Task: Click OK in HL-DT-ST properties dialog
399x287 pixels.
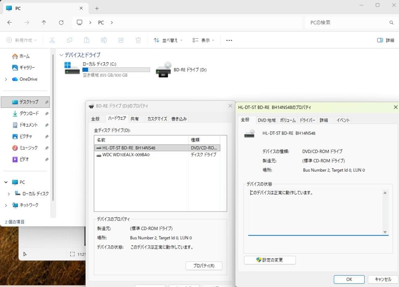Action: click(349, 279)
